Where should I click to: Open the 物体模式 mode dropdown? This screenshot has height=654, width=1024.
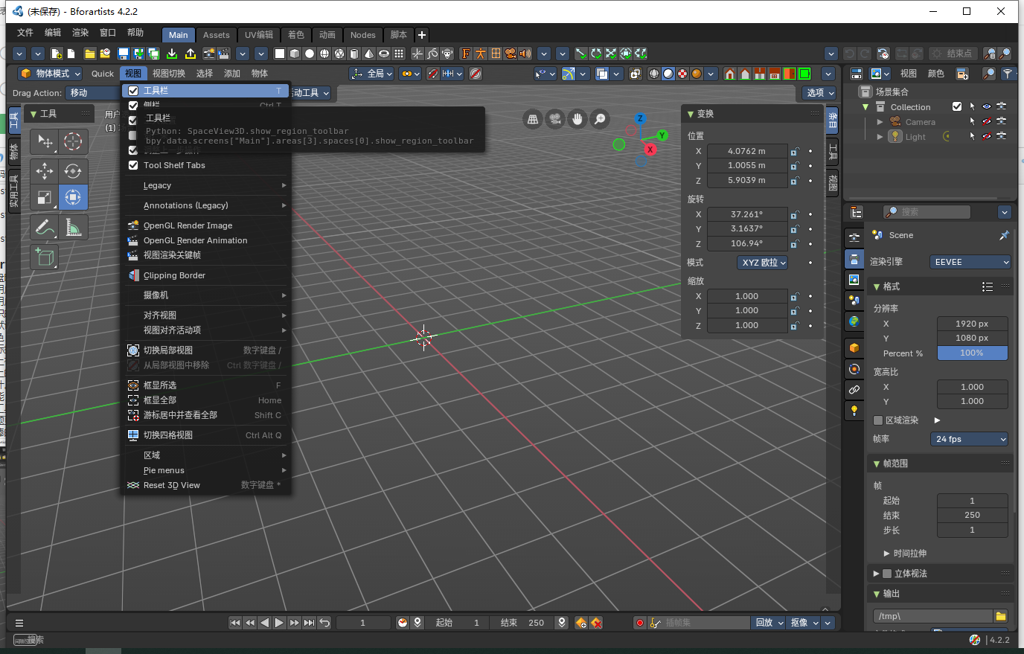50,74
